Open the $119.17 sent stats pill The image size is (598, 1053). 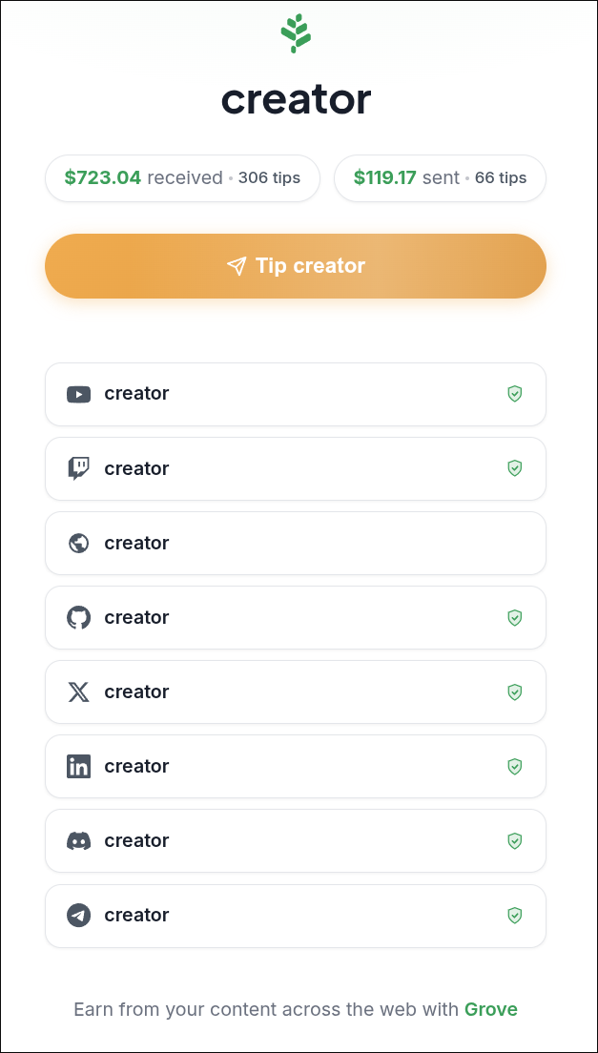tap(440, 178)
